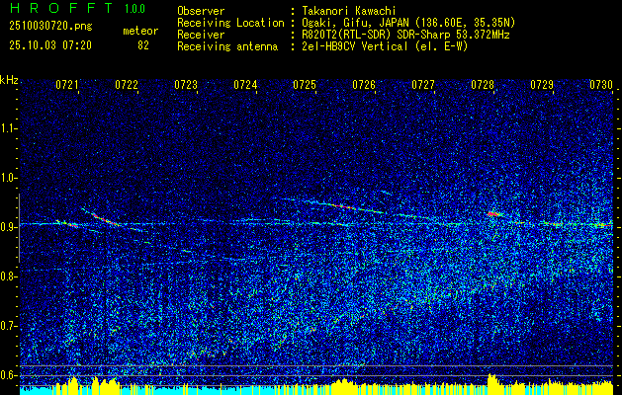The height and width of the screenshot is (395, 622).
Task: Click the 1.1 kHz axis label
Action: (9, 128)
